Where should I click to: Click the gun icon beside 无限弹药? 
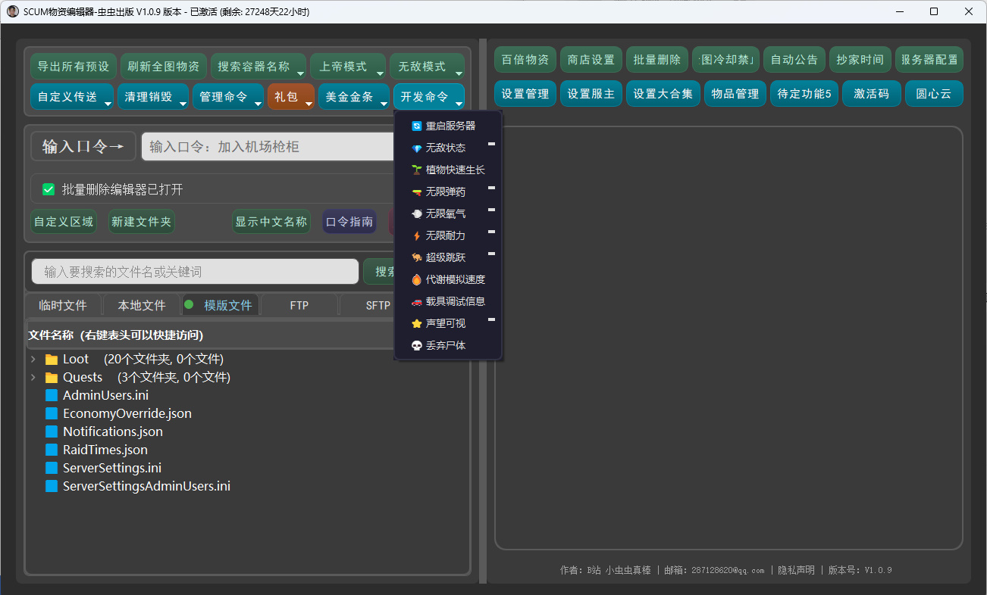point(416,192)
